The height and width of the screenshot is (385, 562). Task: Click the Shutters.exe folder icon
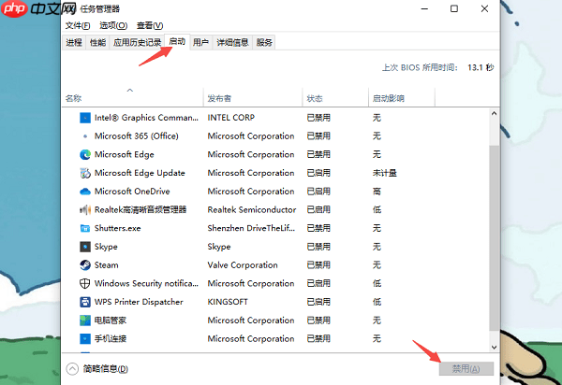point(85,228)
